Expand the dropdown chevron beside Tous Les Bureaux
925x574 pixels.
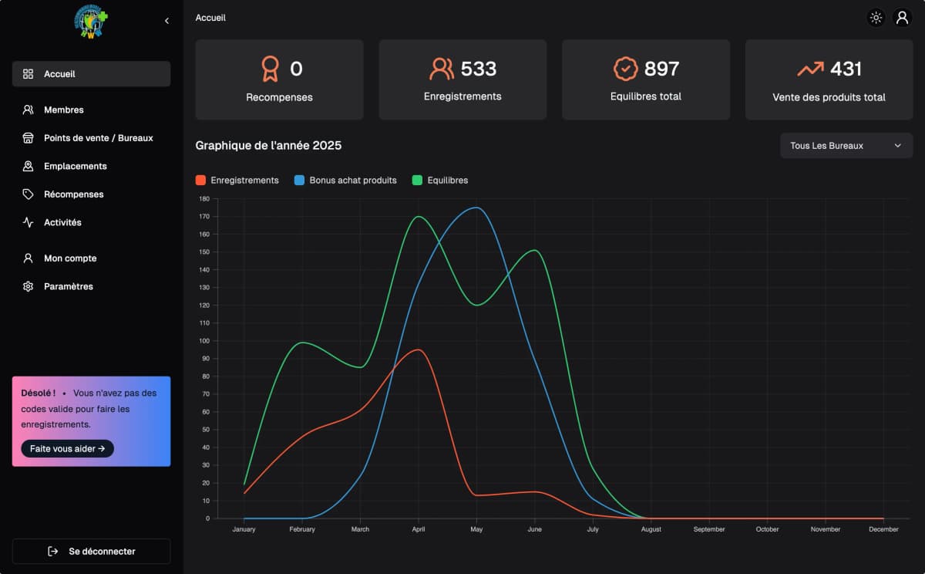[x=897, y=146]
